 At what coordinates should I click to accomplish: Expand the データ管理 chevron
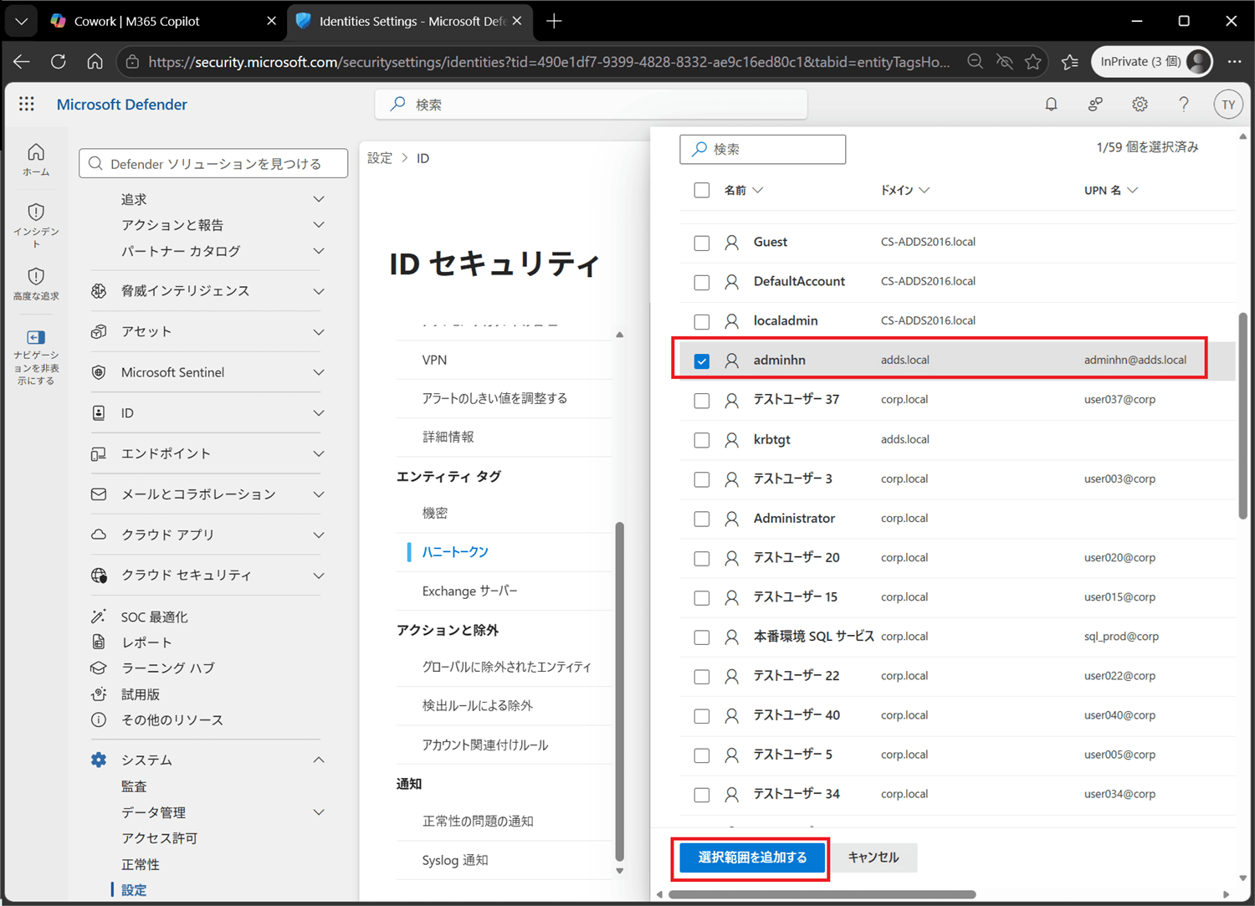[x=319, y=812]
